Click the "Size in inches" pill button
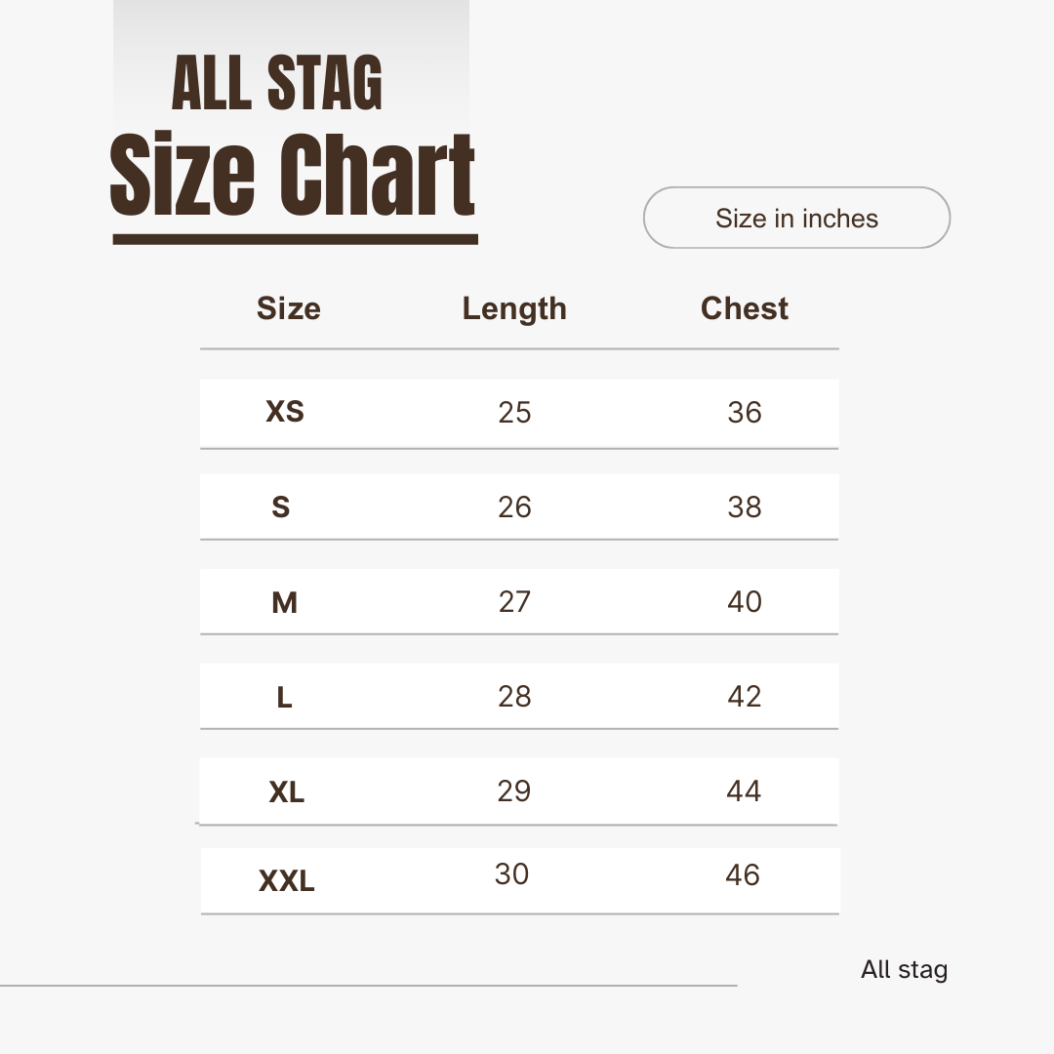 point(796,218)
